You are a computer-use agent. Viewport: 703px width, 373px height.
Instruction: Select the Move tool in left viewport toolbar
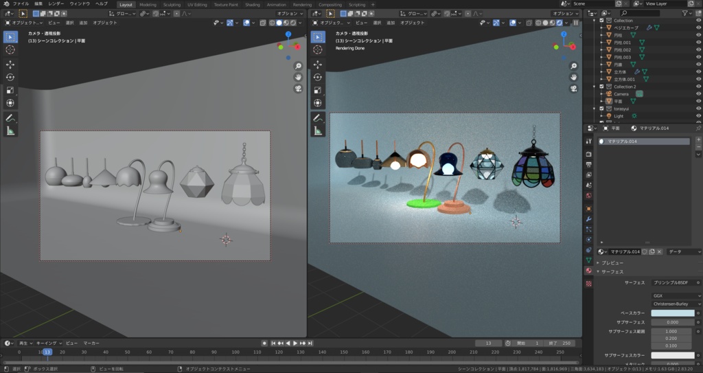[10, 64]
